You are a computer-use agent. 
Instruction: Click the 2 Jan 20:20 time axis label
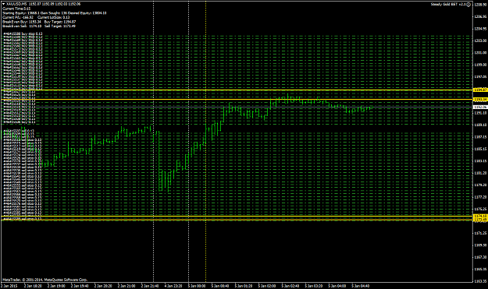[x=103, y=286]
